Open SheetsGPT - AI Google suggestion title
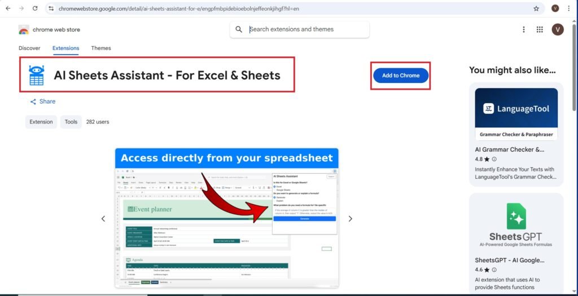 [x=510, y=260]
